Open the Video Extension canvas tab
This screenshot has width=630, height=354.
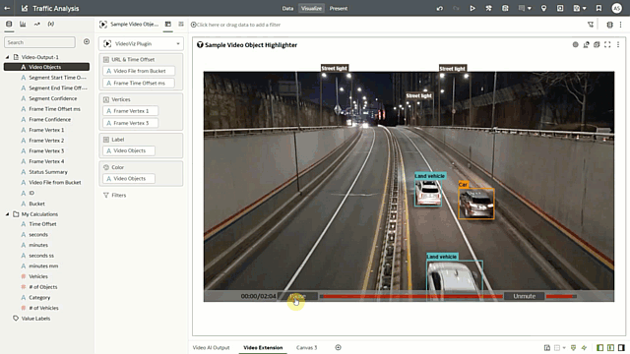pos(263,347)
